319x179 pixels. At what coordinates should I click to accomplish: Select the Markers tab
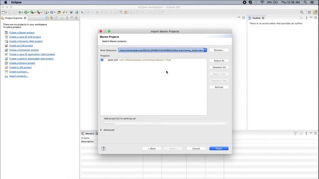[90, 134]
